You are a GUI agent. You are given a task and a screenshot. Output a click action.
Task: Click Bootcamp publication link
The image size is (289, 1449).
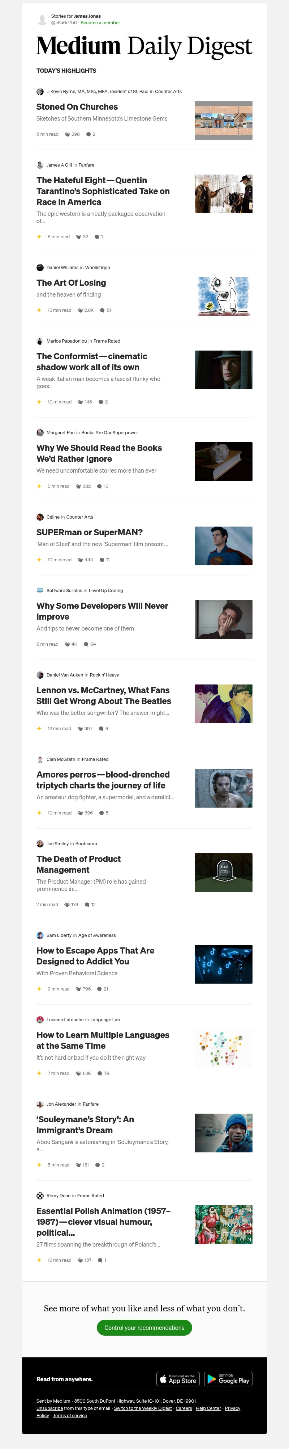pyautogui.click(x=86, y=844)
